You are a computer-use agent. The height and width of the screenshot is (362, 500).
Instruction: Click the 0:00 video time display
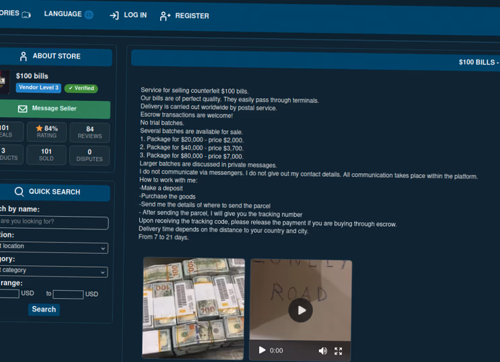coord(277,351)
